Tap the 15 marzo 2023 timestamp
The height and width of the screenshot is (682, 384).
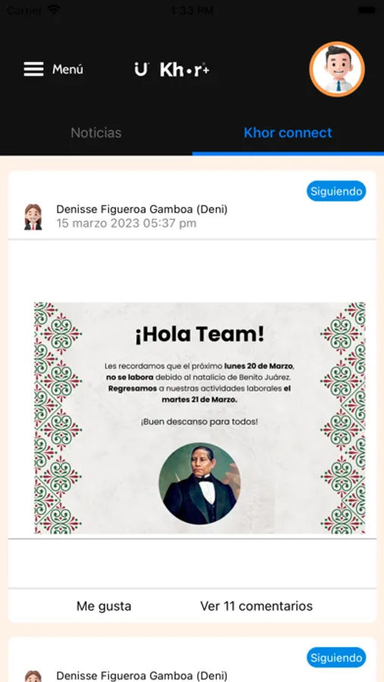126,224
